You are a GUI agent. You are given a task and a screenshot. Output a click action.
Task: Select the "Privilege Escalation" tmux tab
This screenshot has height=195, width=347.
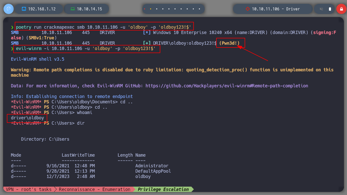point(163,189)
